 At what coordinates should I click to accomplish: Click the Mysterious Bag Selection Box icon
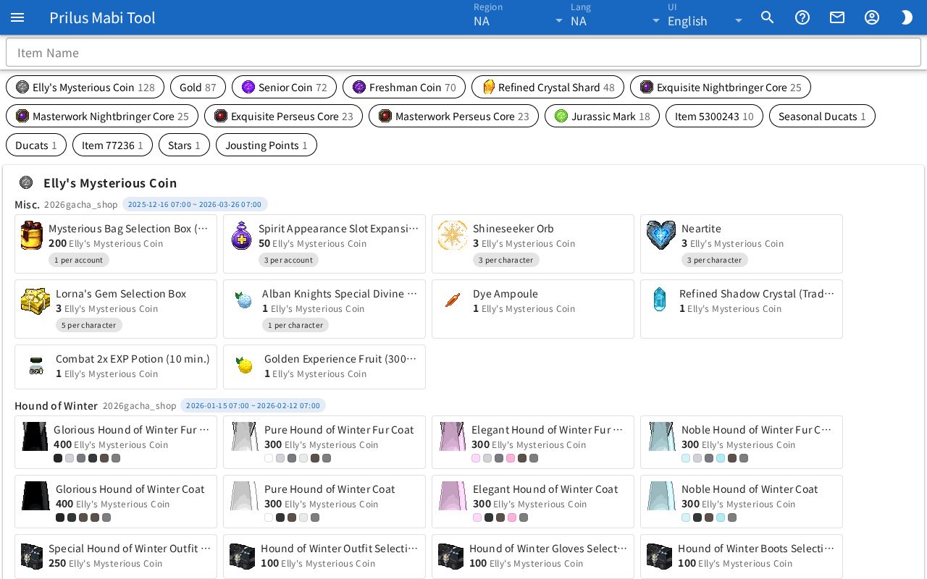pos(32,236)
